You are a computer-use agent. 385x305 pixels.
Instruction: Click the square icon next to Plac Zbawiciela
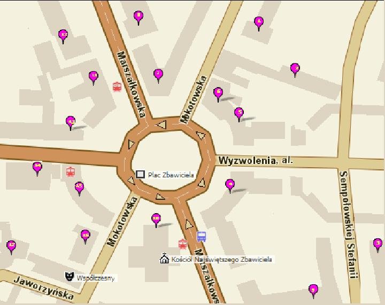140,174
